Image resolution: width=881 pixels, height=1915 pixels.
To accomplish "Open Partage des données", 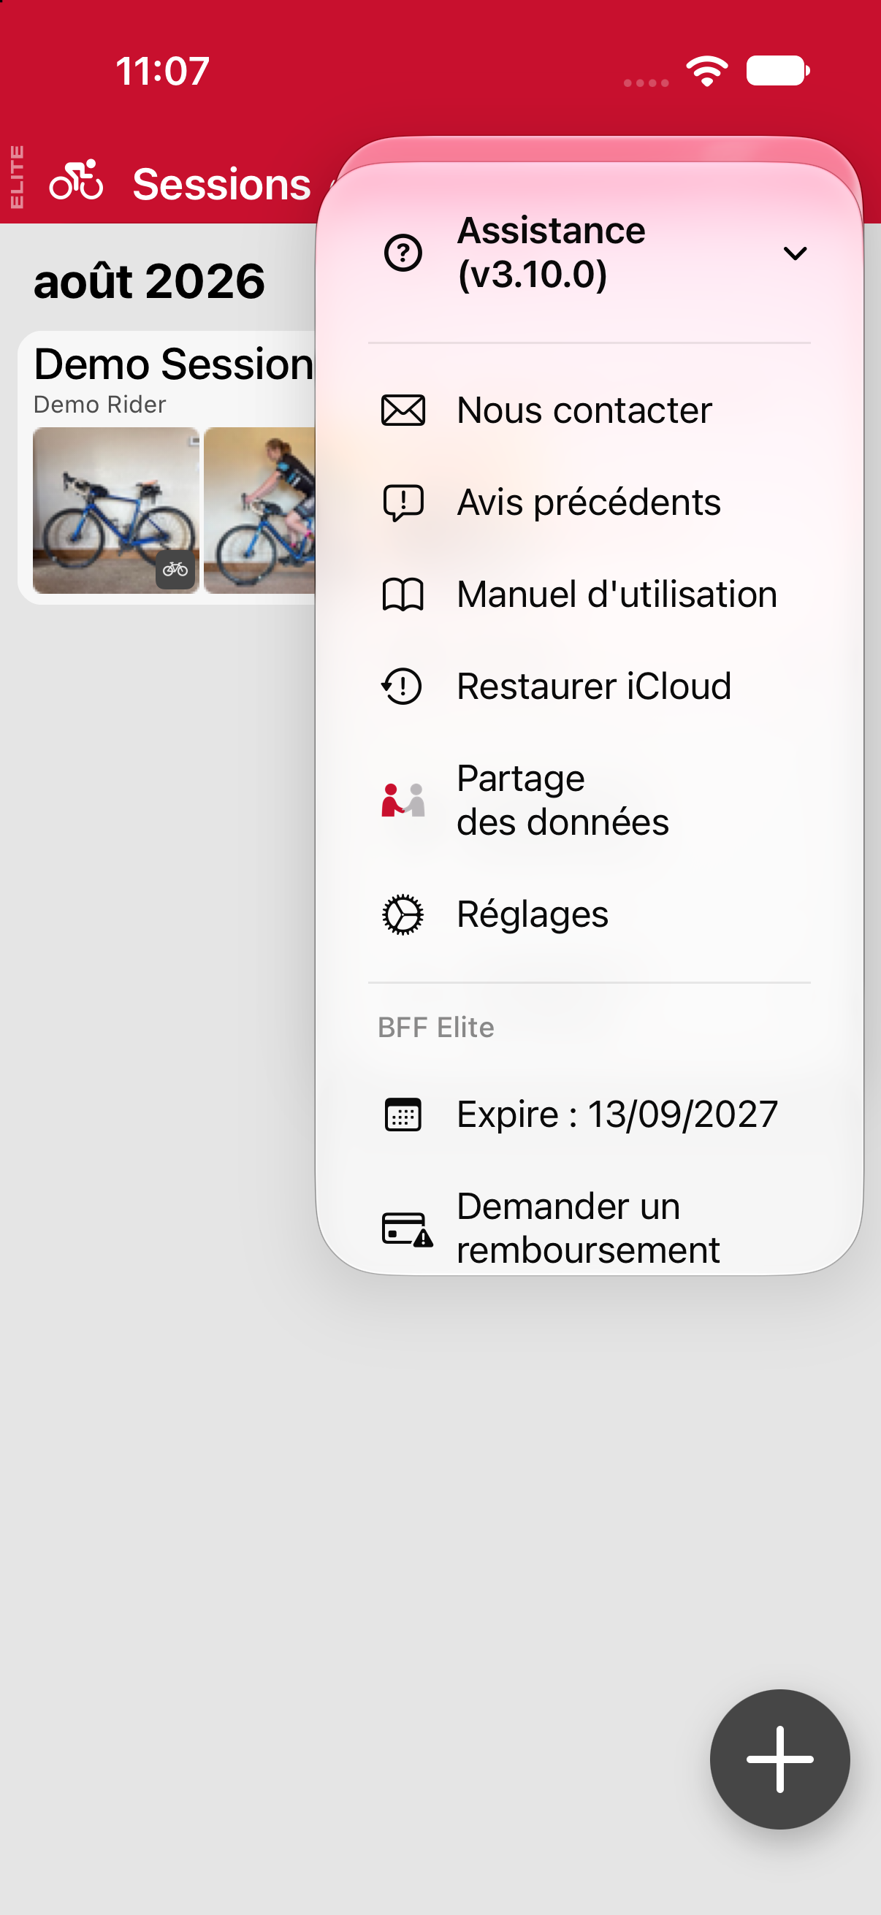I will (589, 800).
